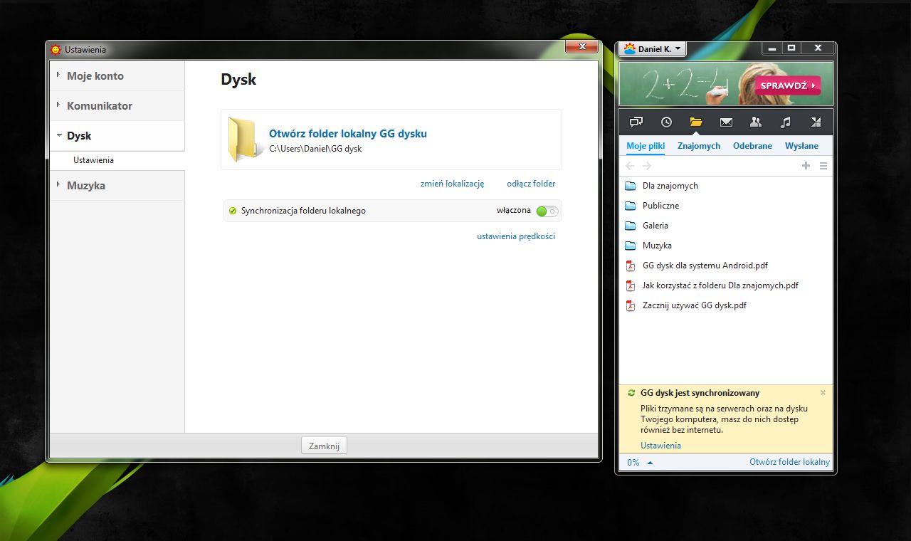Click the SPRAWDŹ button on the banner
The width and height of the screenshot is (911, 541).
point(788,86)
